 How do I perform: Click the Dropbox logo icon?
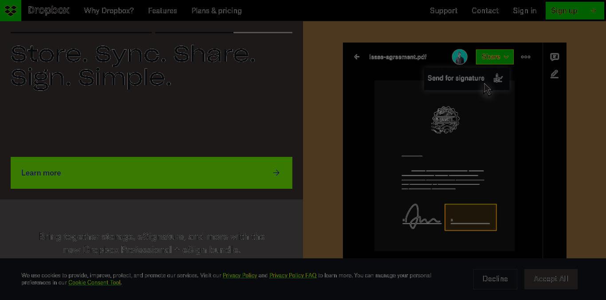[11, 10]
